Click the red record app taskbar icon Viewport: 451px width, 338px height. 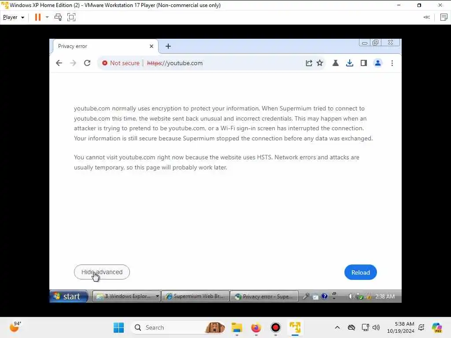tap(276, 327)
